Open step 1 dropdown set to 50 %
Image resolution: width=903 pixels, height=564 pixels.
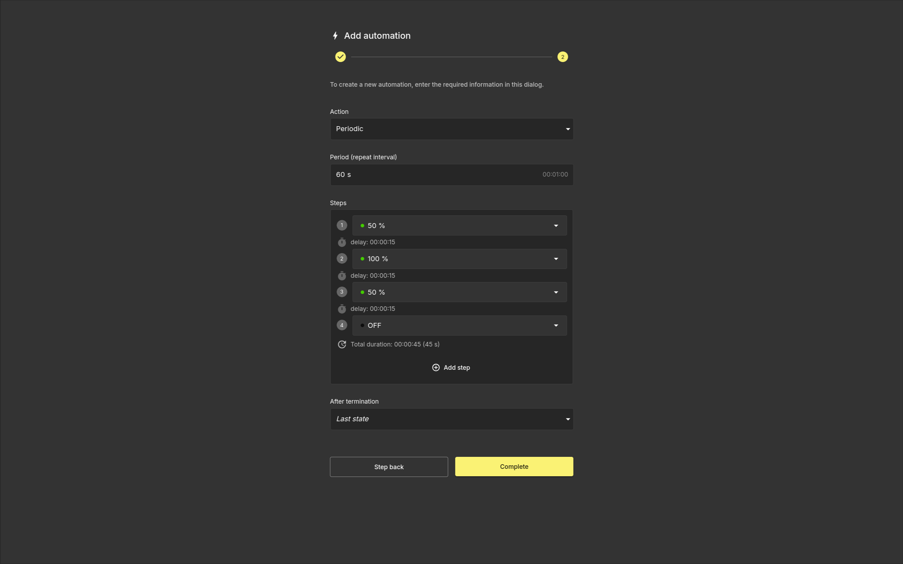point(459,225)
